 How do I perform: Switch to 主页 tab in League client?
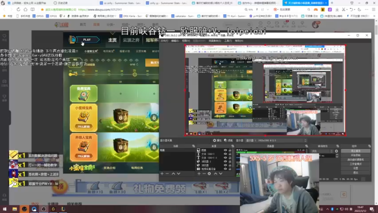(x=112, y=40)
